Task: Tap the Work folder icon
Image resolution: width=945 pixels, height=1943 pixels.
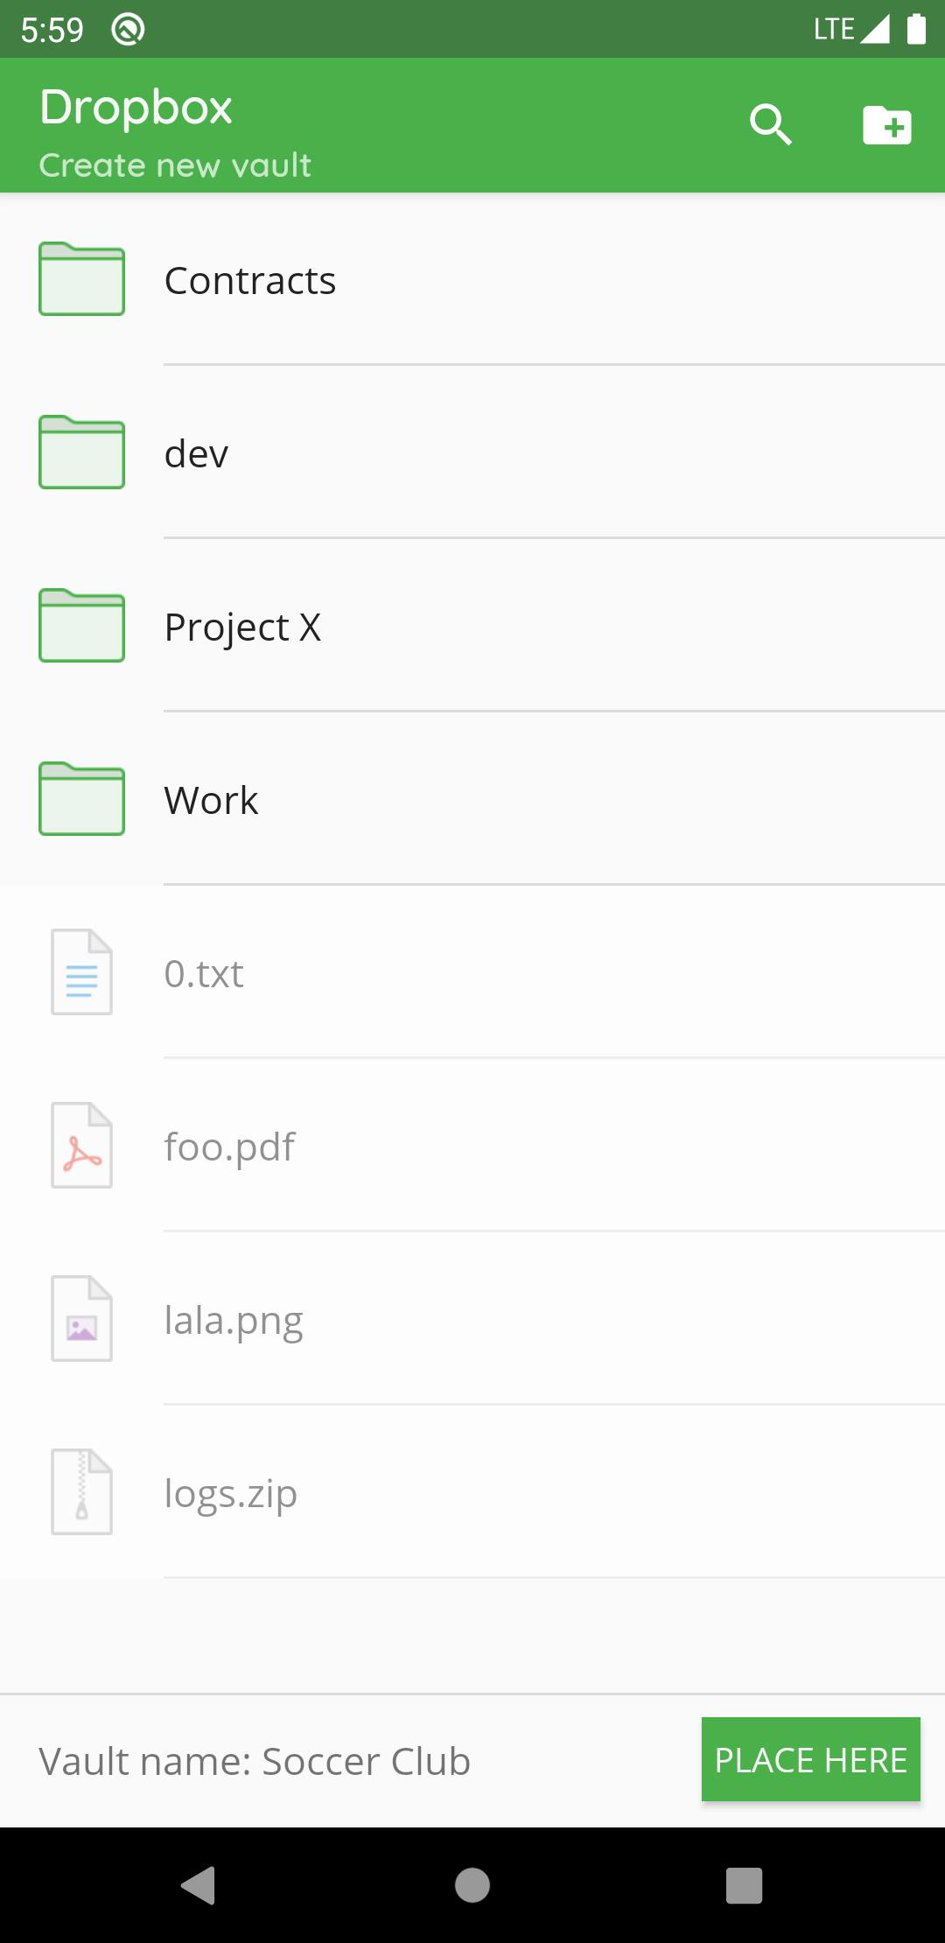Action: coord(81,799)
